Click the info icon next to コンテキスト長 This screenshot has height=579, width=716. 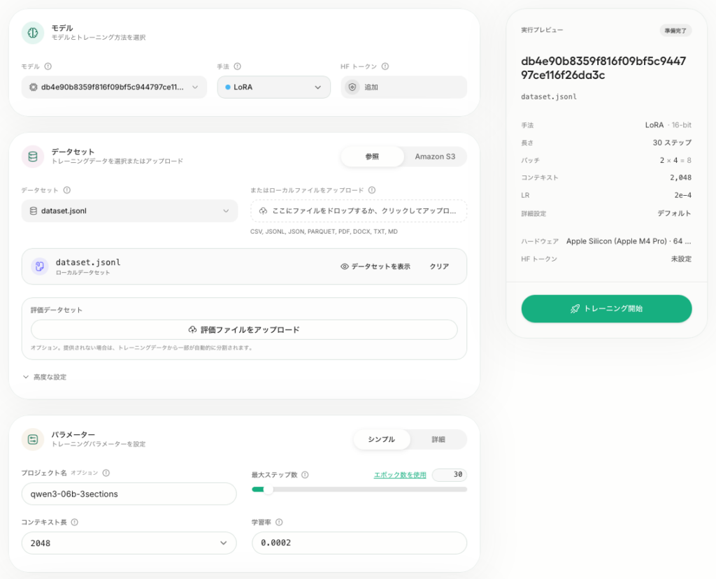point(74,522)
